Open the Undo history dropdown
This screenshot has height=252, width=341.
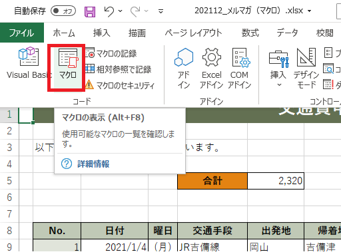point(120,11)
